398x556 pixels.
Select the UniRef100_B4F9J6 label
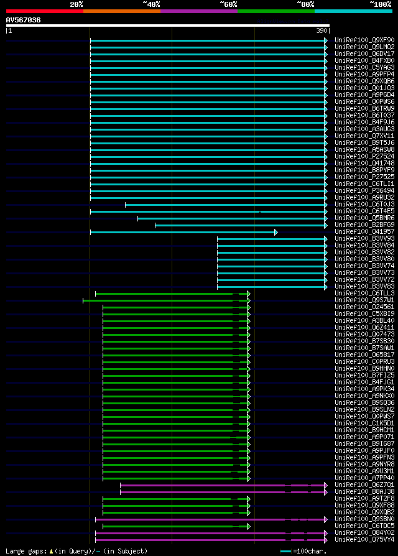click(x=364, y=122)
